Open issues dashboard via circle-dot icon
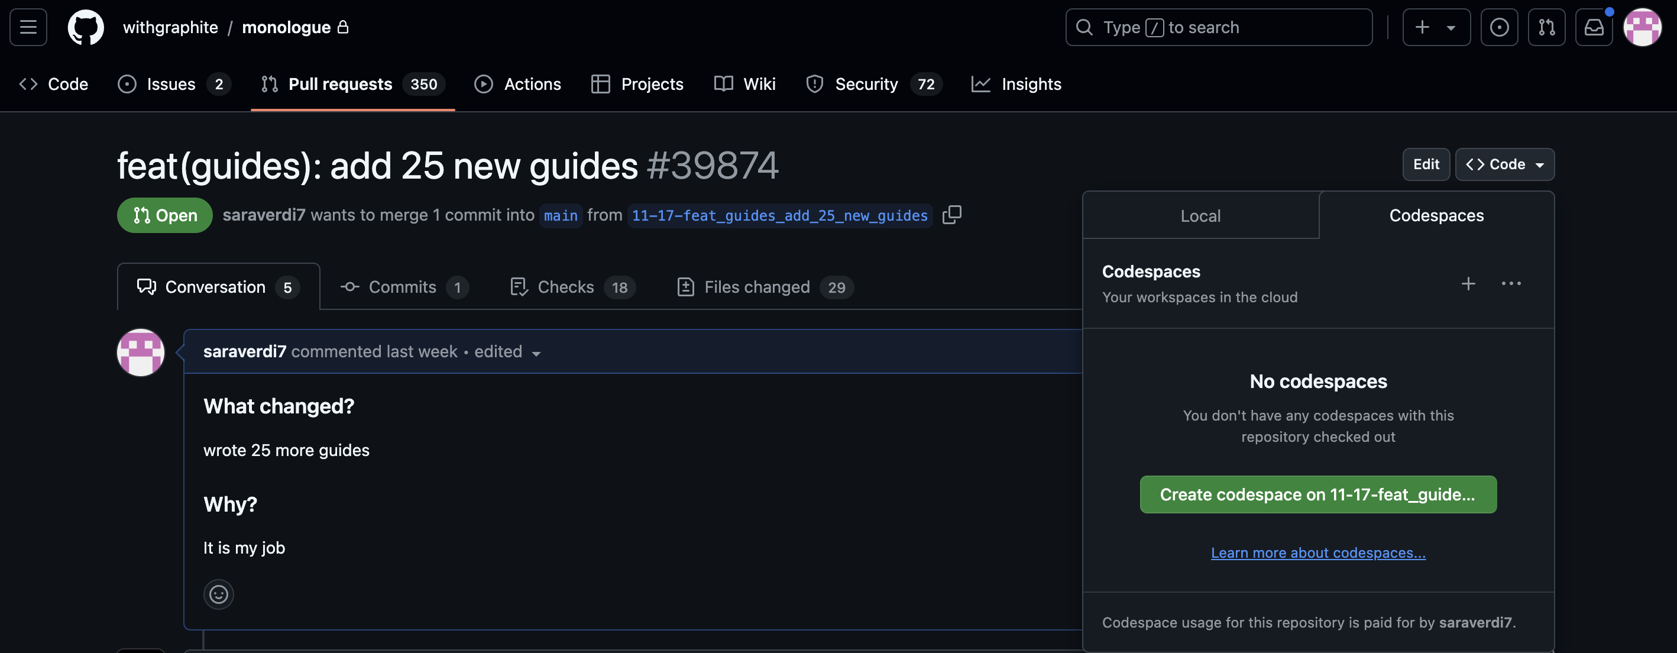This screenshot has width=1677, height=653. 1499,27
